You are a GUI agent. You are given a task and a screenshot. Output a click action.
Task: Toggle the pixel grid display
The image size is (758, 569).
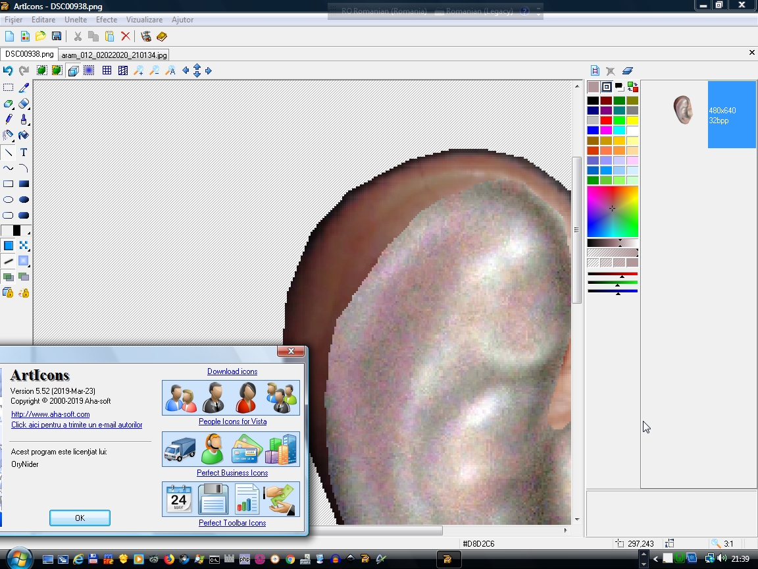107,70
